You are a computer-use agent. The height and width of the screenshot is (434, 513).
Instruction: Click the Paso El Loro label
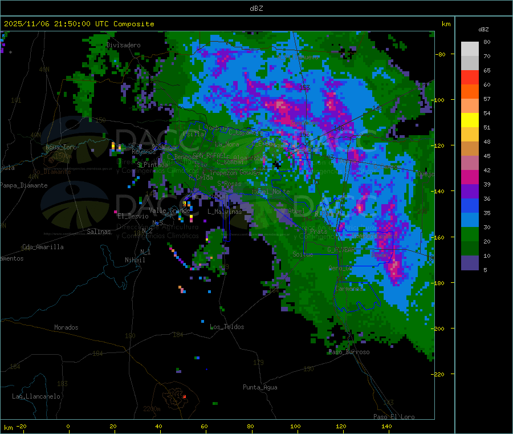[394, 417]
